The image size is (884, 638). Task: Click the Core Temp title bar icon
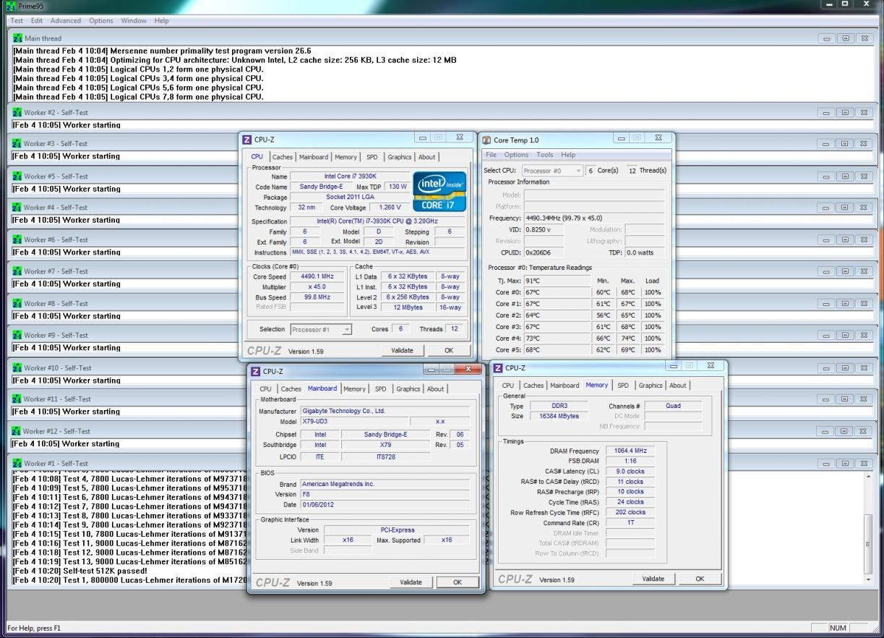(486, 140)
